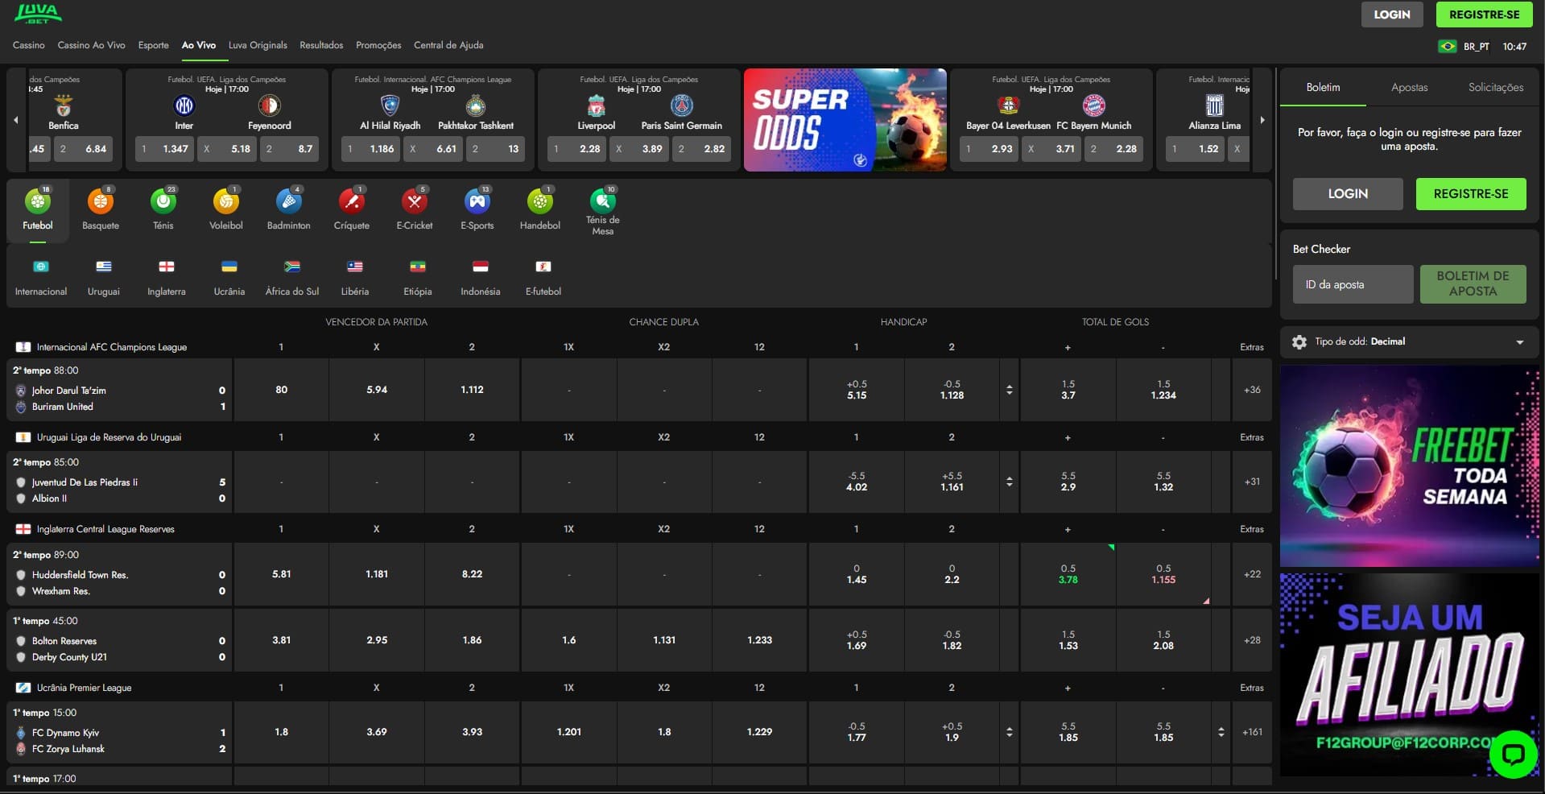Filter by Internacional flag icon
The image size is (1545, 794).
41,267
